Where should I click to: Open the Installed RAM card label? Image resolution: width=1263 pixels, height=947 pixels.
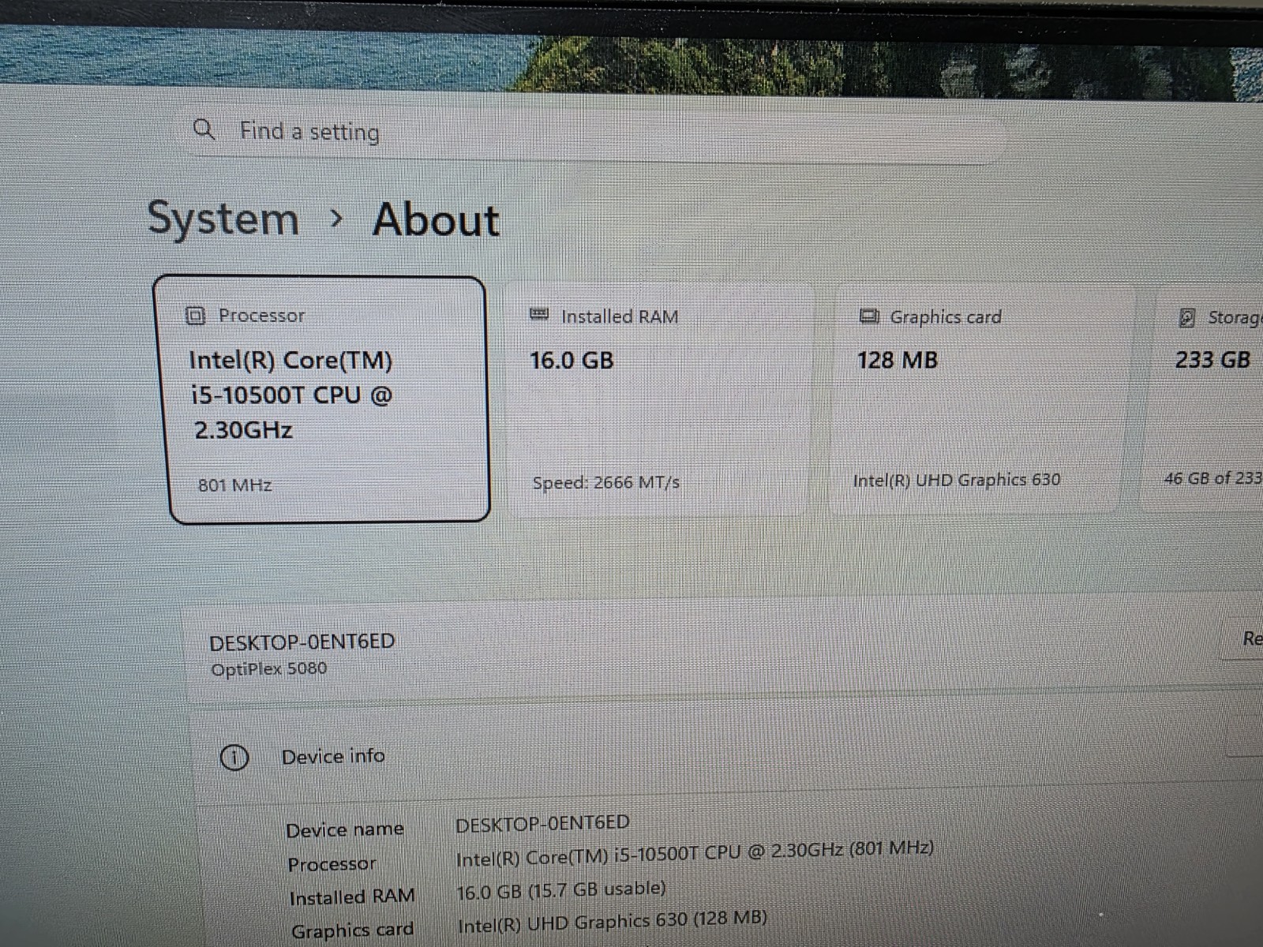point(620,316)
